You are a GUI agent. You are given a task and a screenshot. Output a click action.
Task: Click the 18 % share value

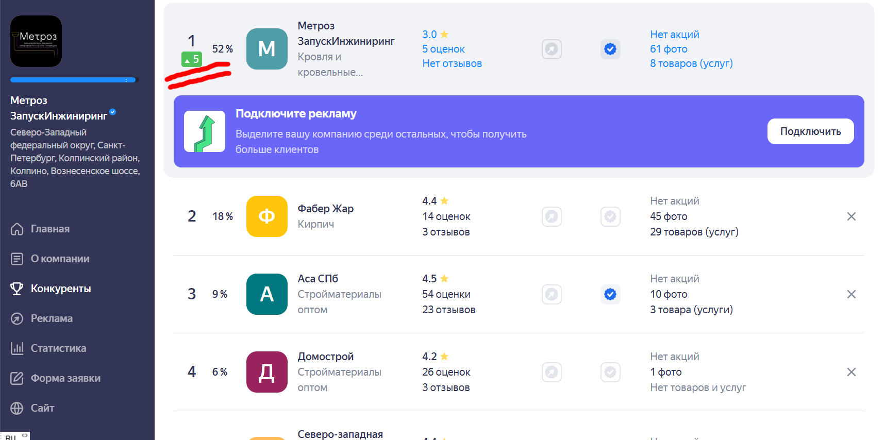[223, 216]
